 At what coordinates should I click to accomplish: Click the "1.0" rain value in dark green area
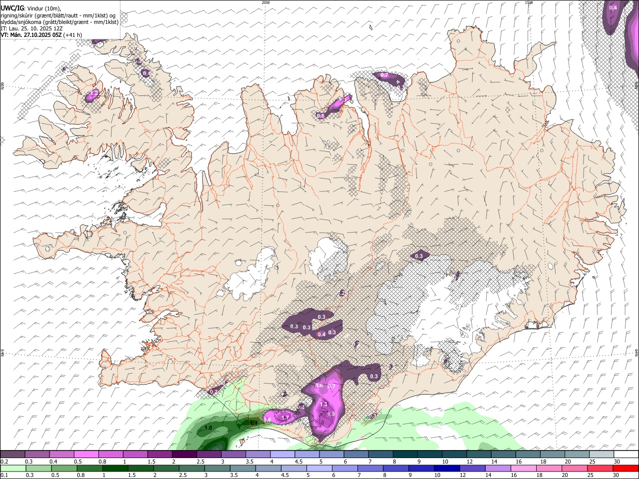pyautogui.click(x=208, y=428)
